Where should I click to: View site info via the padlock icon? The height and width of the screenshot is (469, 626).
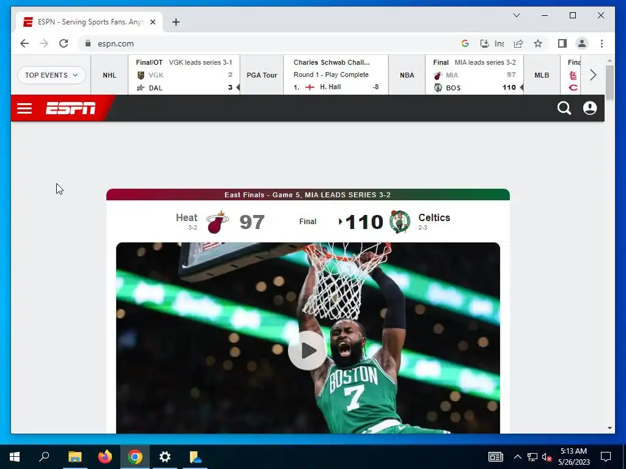[88, 43]
